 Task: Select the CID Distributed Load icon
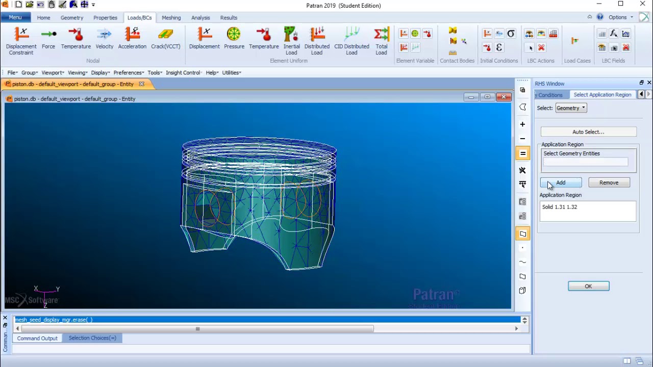point(351,41)
